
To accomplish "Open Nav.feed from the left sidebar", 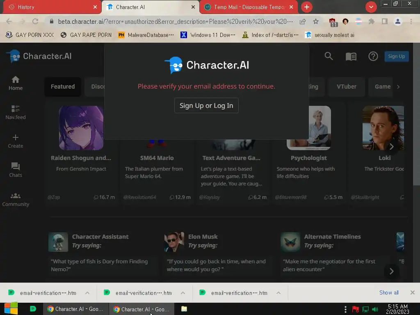I will (x=16, y=112).
